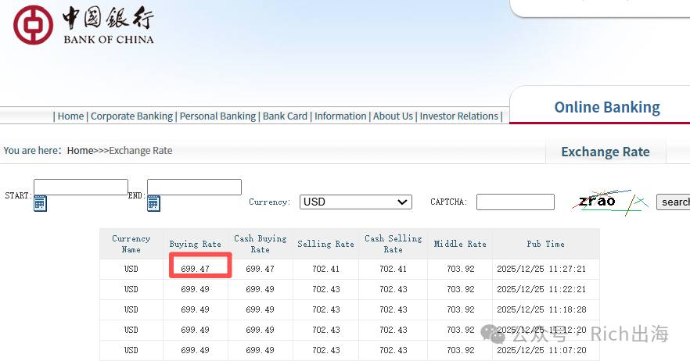Click the search button
690x361 pixels.
pos(674,202)
